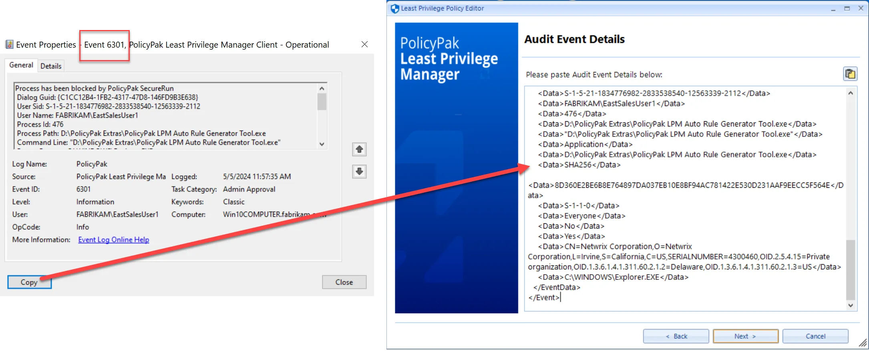Click the down arrow next event button
Viewport: 869px width, 351px height.
tap(359, 171)
